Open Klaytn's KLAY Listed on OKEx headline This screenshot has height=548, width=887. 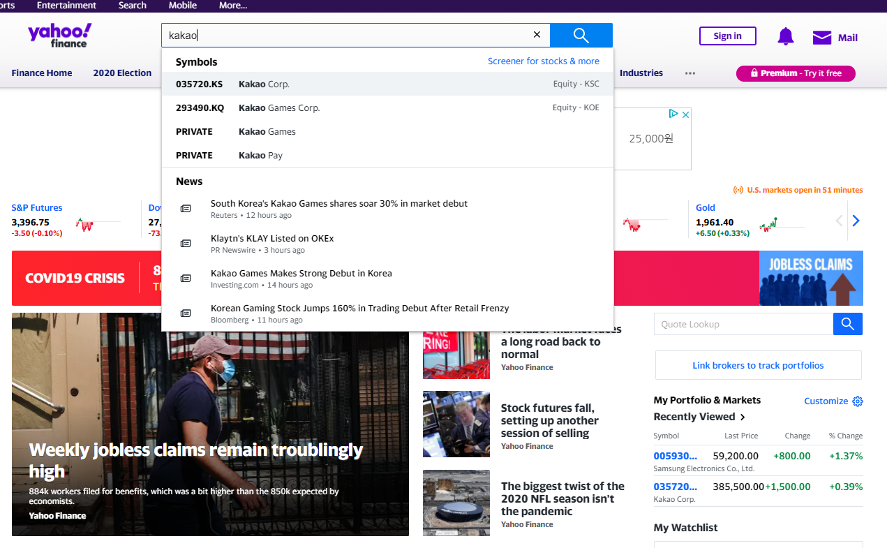click(x=272, y=238)
